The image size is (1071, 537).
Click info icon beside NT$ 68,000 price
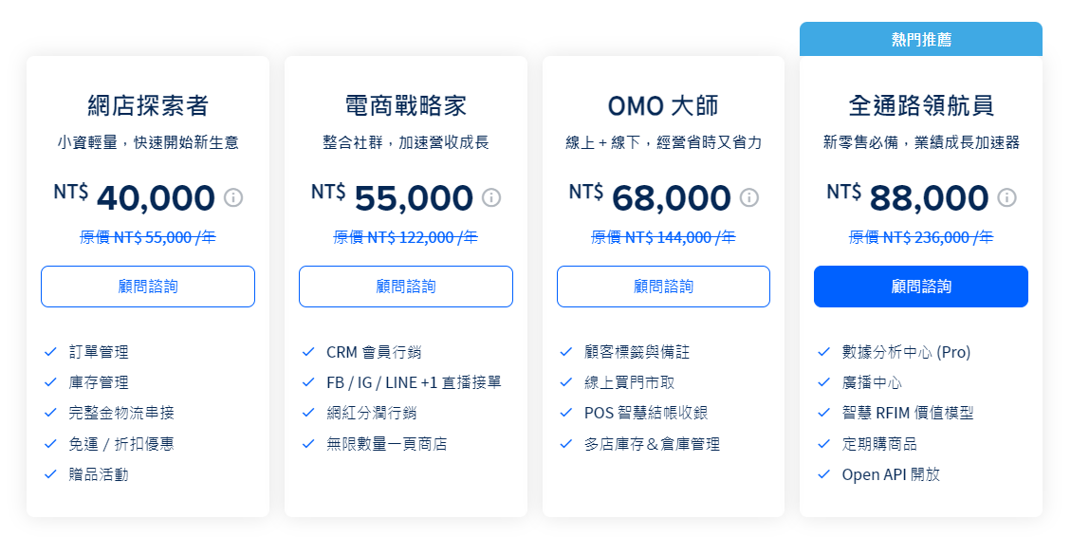tap(749, 197)
